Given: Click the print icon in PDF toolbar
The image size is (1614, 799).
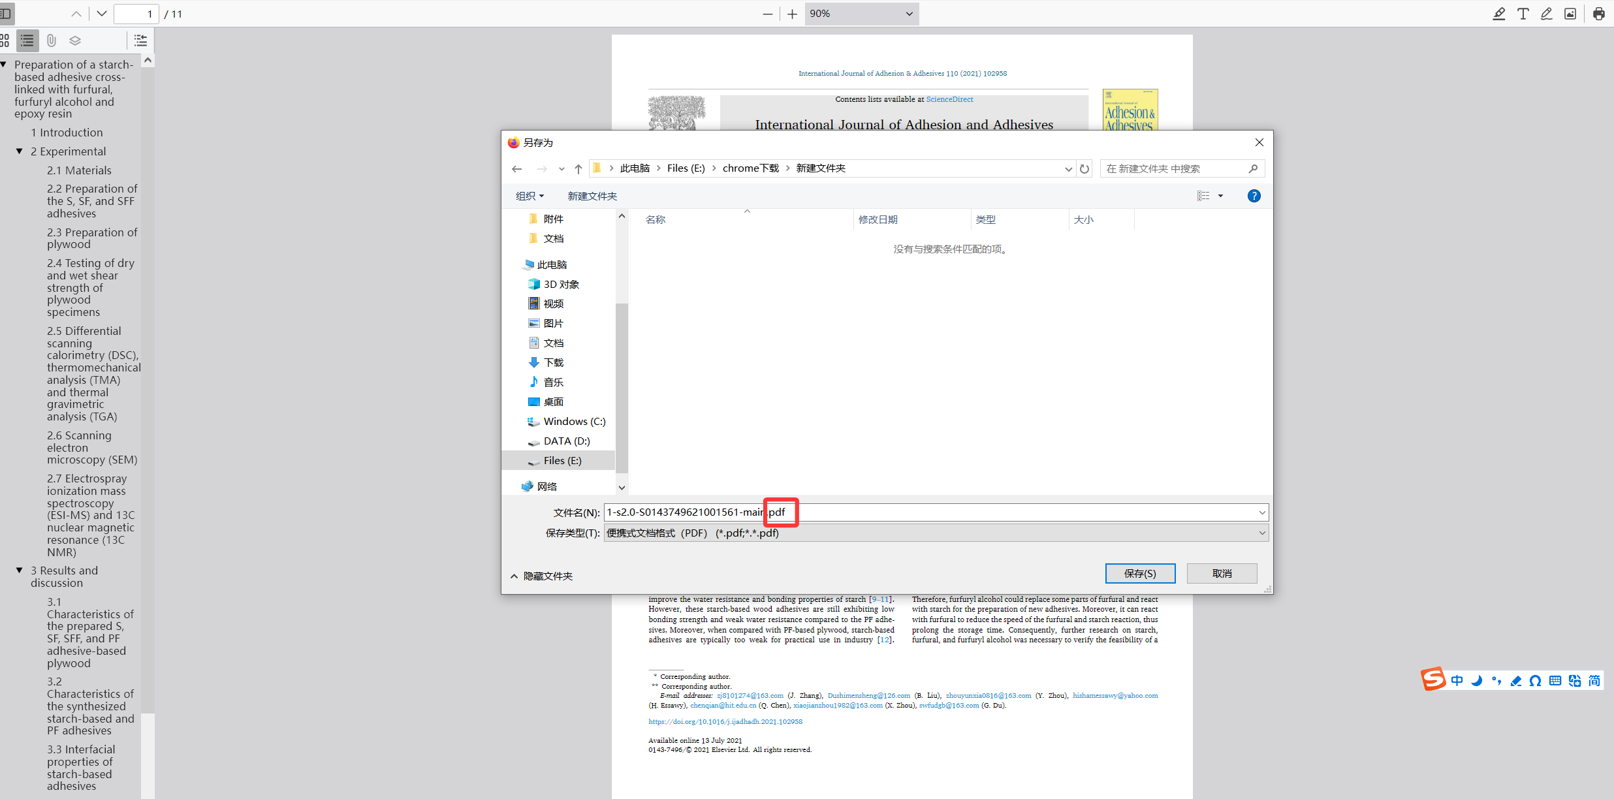Looking at the screenshot, I should (x=1598, y=14).
